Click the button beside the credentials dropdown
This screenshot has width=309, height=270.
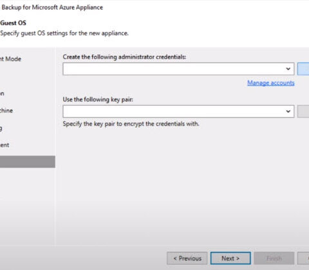pos(303,69)
